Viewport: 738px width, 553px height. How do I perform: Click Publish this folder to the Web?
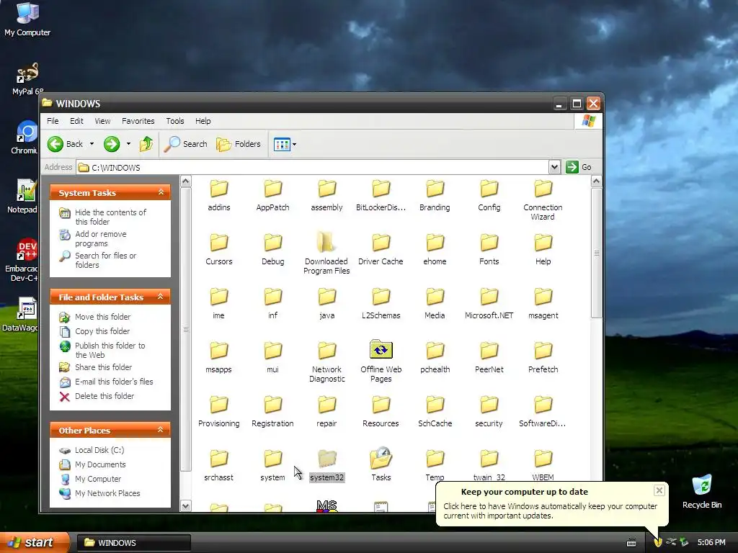tap(110, 350)
